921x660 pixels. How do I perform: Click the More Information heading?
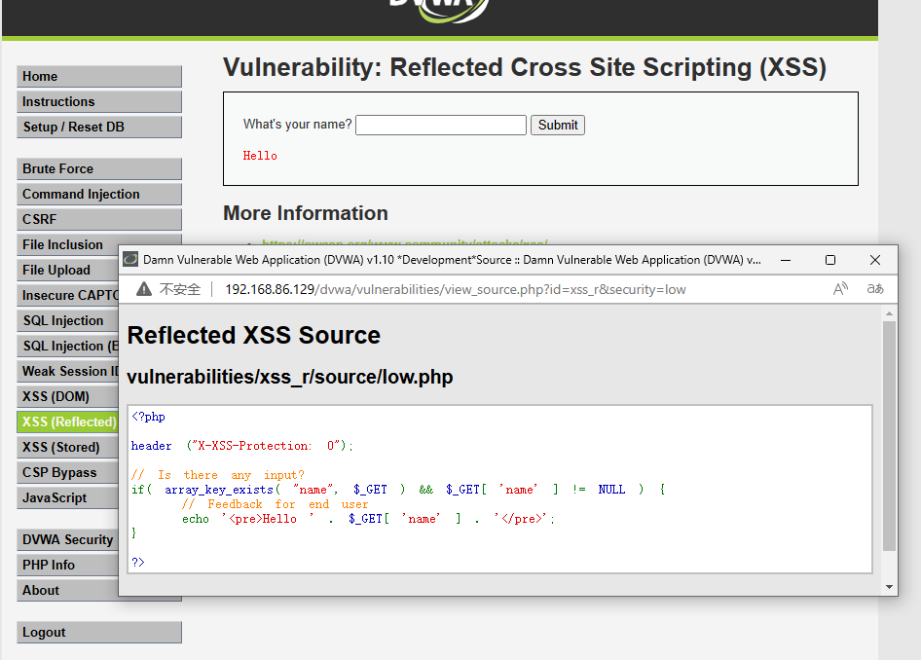(x=306, y=213)
